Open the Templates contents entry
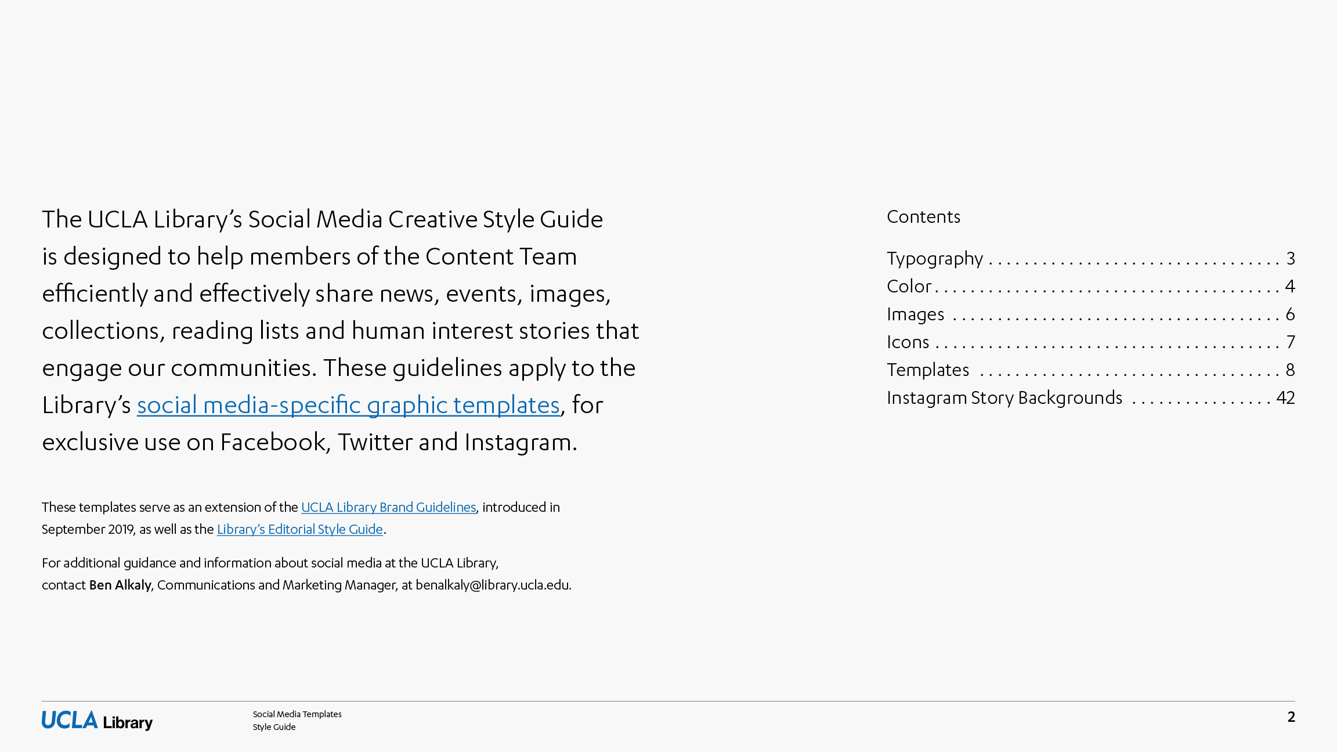This screenshot has height=752, width=1337. (928, 370)
